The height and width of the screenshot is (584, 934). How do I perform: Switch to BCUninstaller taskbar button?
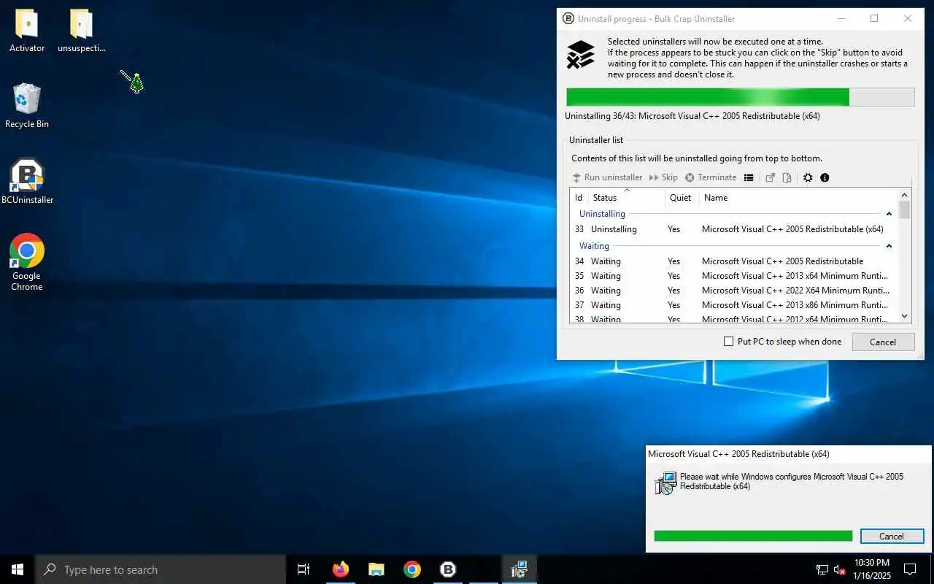click(448, 569)
